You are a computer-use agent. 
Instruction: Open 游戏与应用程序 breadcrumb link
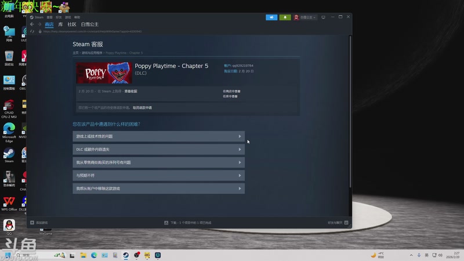pyautogui.click(x=92, y=53)
